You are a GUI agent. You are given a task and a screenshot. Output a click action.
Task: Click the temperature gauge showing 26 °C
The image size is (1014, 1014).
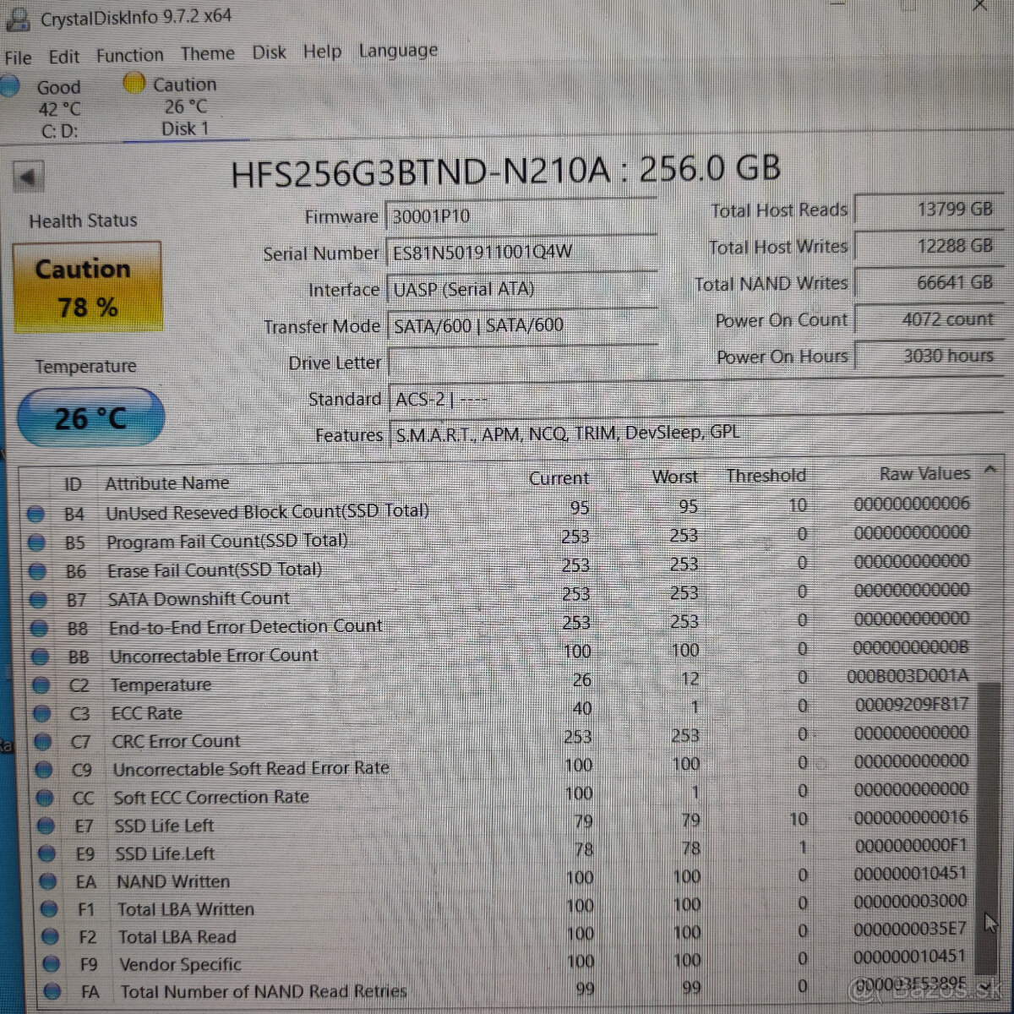coord(90,416)
